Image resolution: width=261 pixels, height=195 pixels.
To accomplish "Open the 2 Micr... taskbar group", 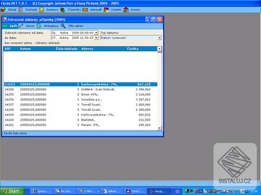I will (89, 191).
